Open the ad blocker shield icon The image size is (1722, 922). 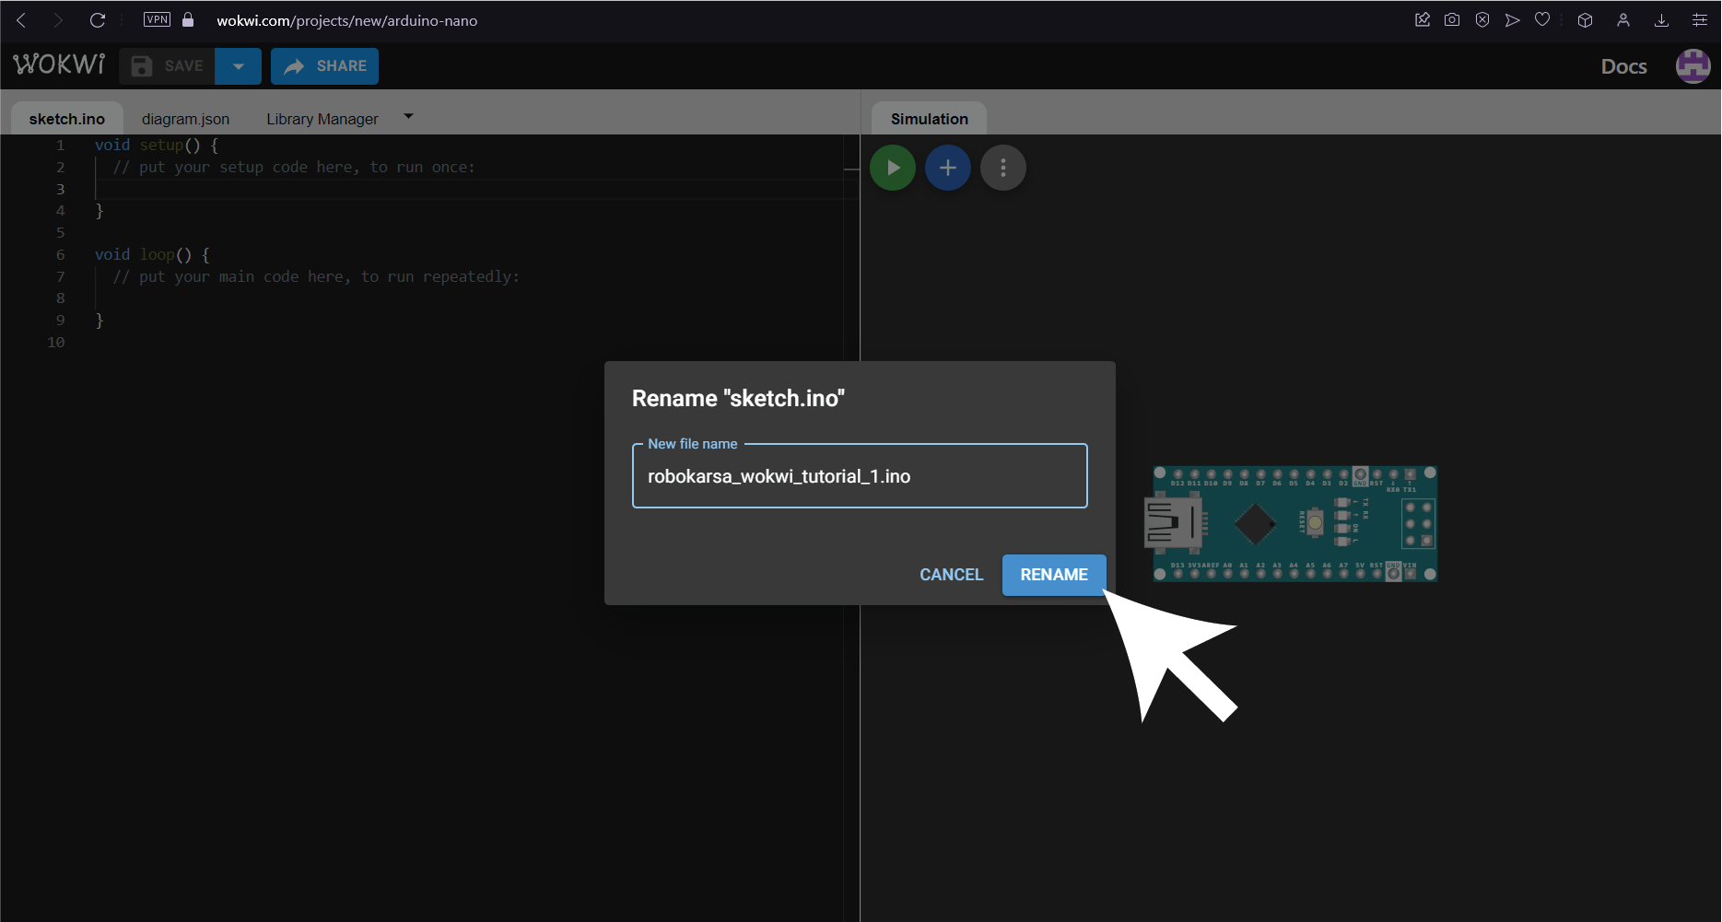[1482, 19]
